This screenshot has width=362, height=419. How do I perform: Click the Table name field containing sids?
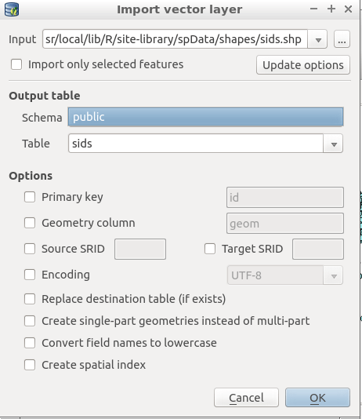[x=196, y=144]
